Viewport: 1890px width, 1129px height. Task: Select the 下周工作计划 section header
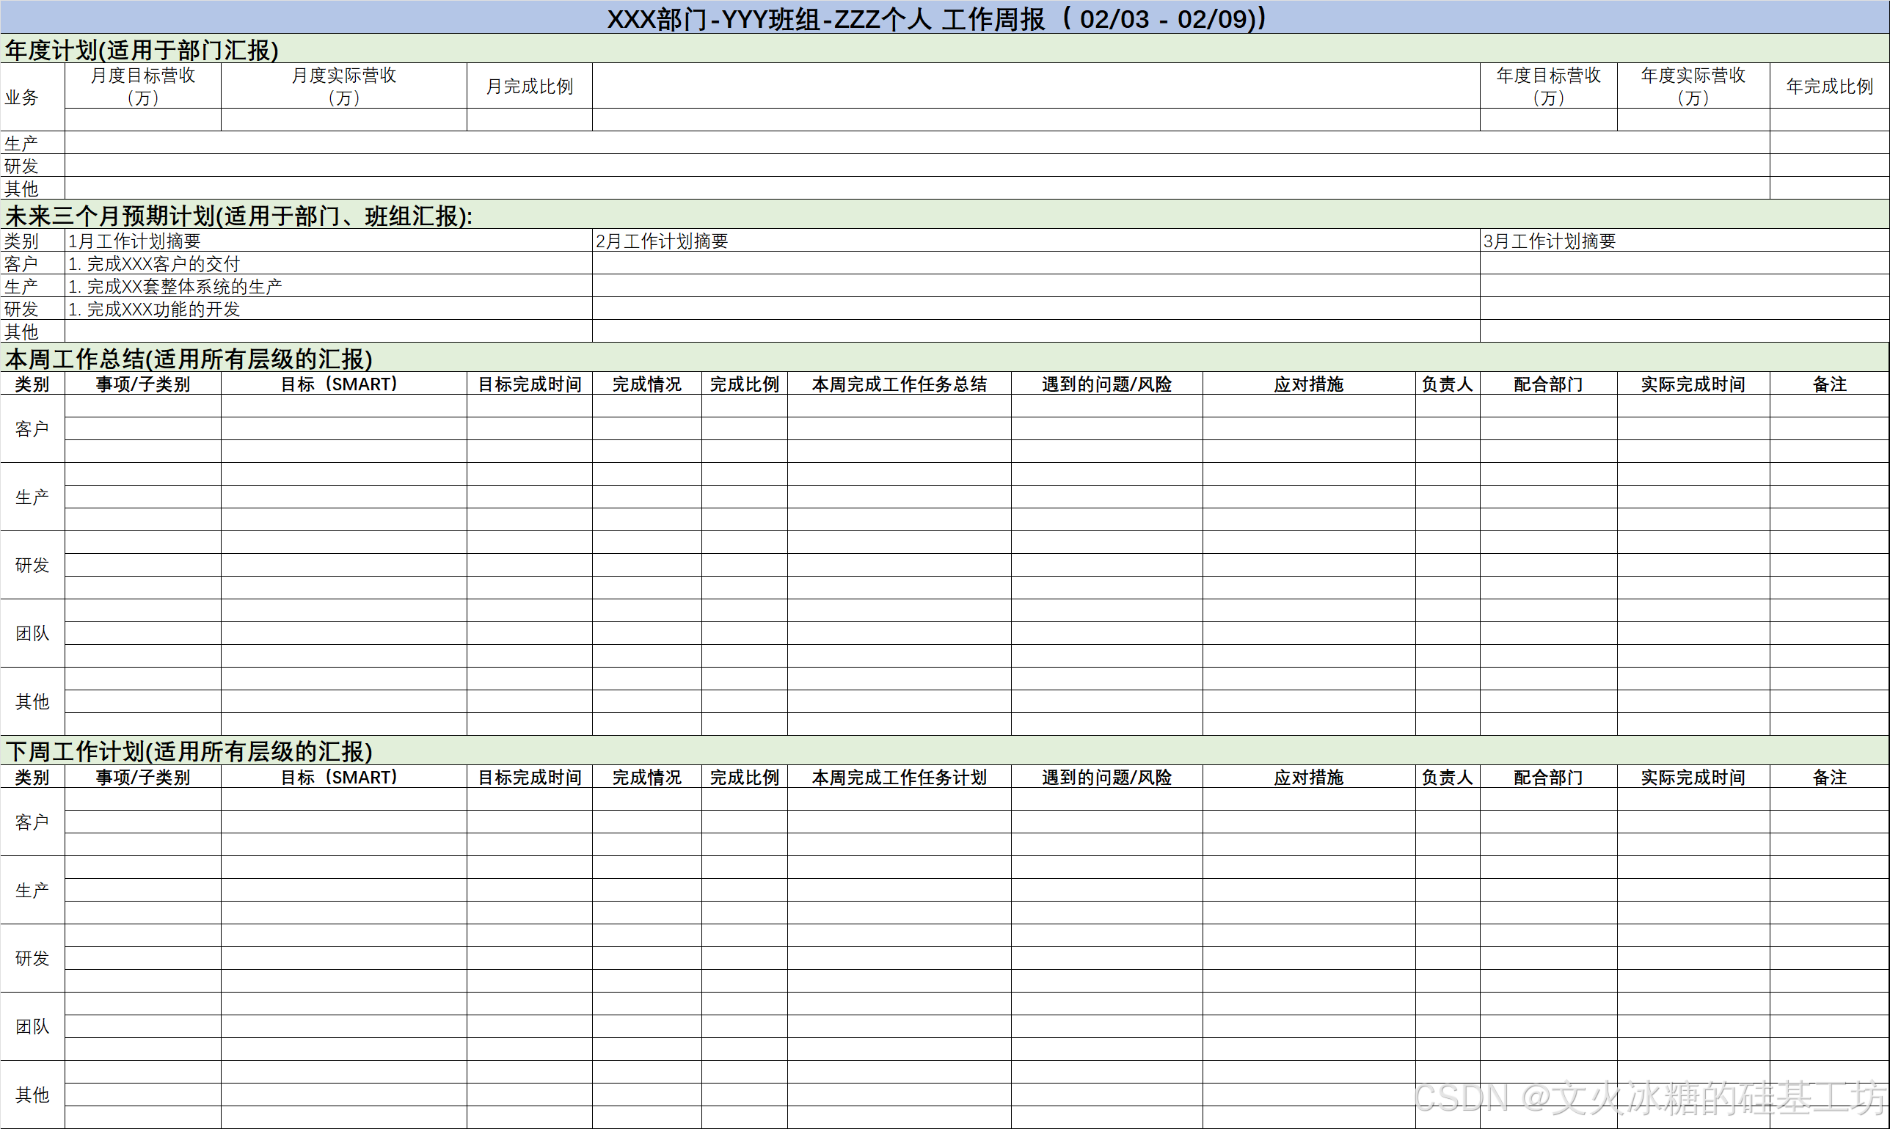[x=189, y=751]
